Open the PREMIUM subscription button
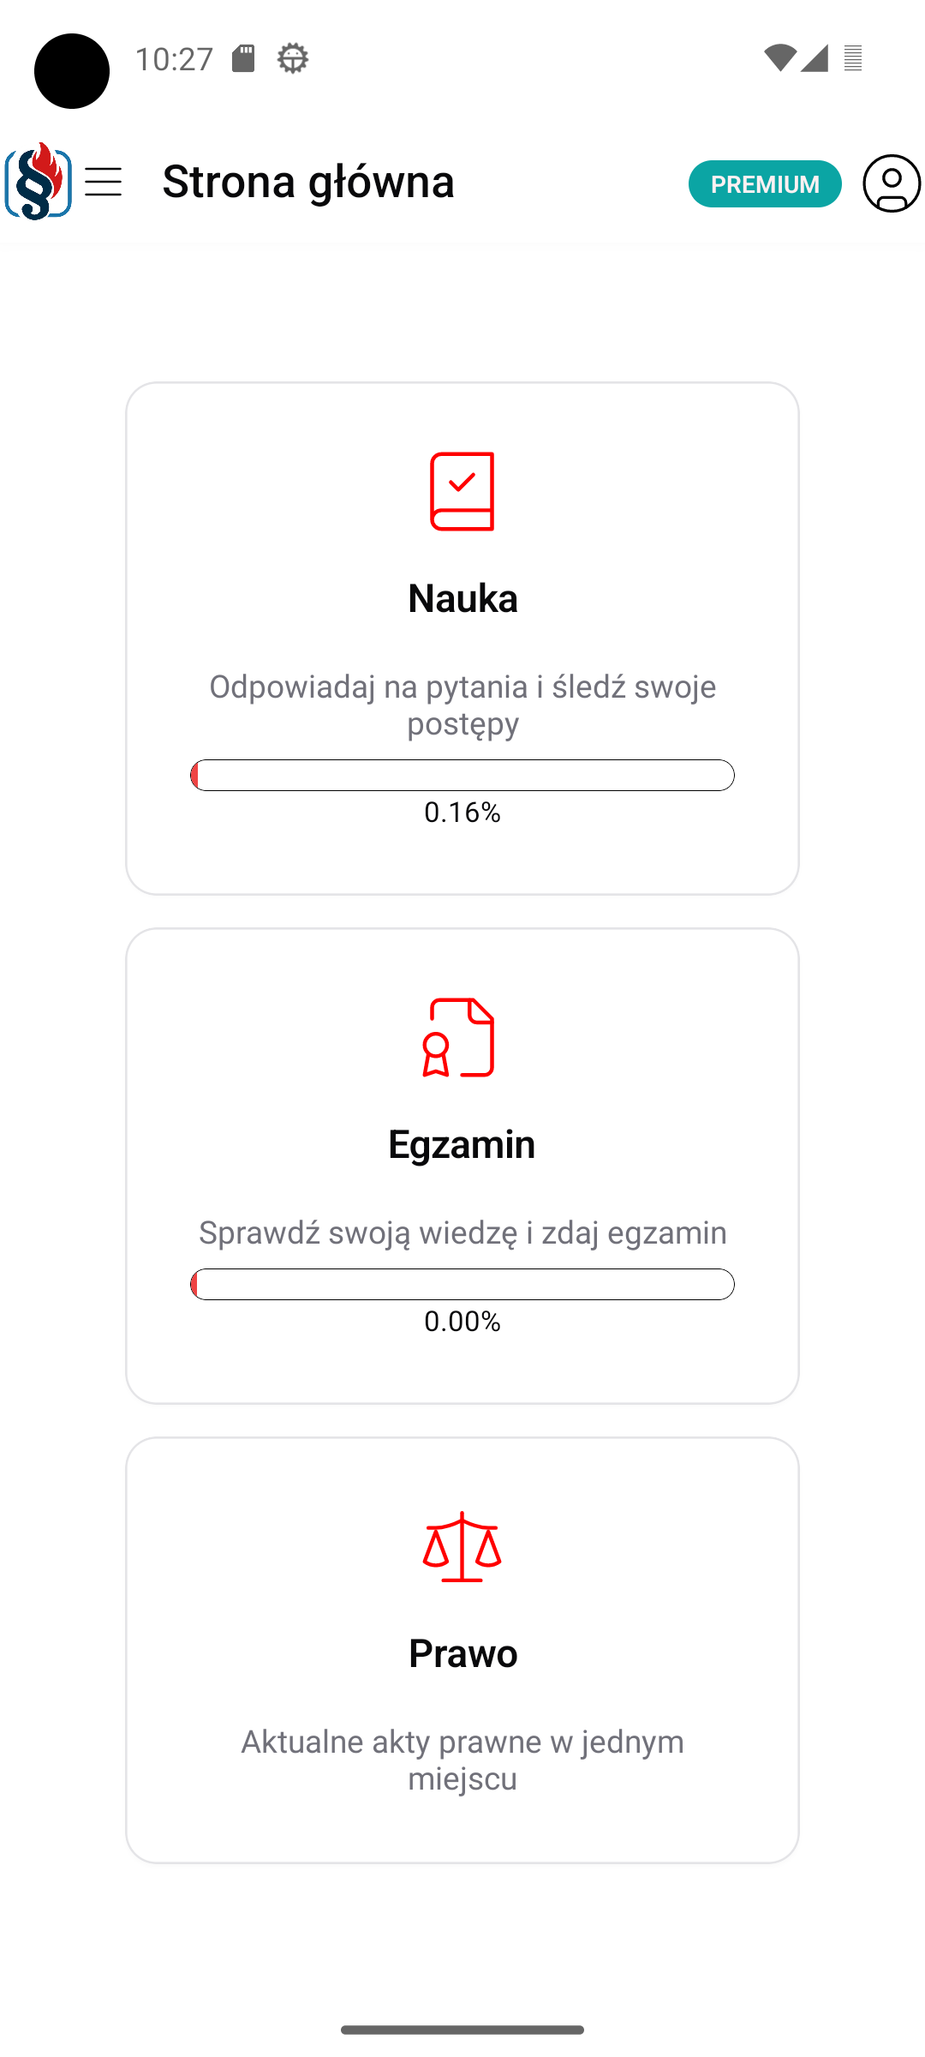 point(765,183)
